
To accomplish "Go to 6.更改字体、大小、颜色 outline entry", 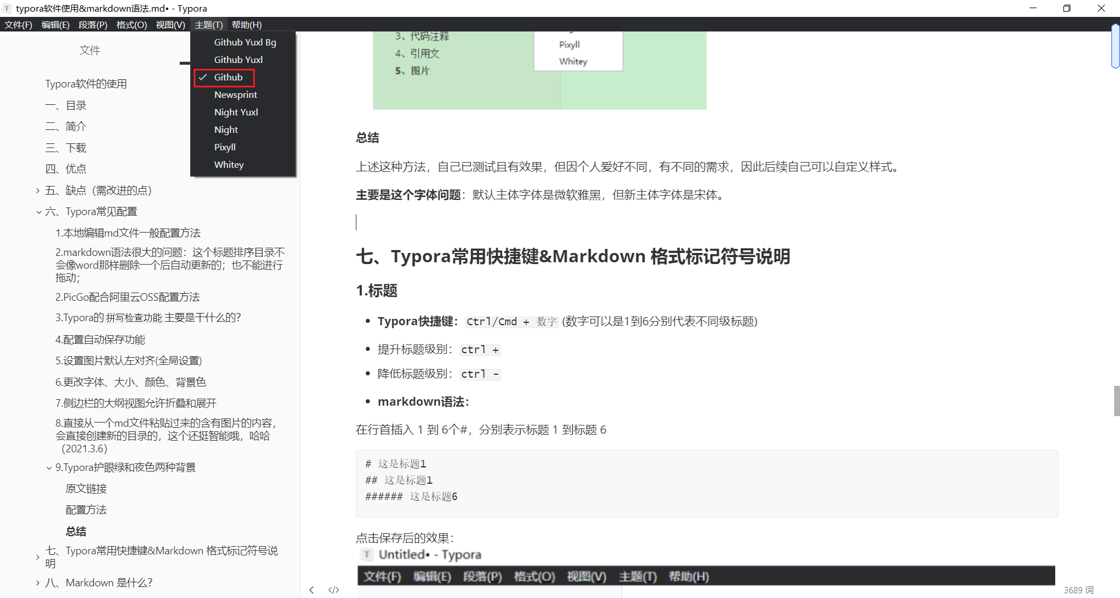I will [x=131, y=382].
